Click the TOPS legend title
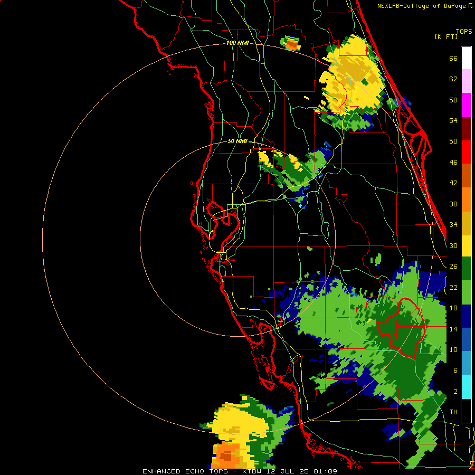Viewport: 475px width, 475px height. (464, 32)
